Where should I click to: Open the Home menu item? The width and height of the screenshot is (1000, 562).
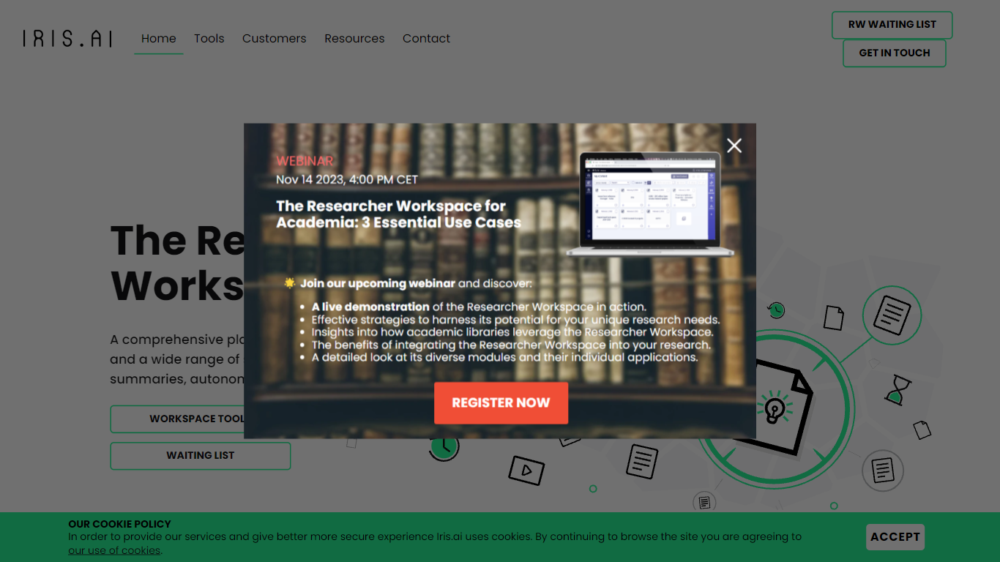(x=159, y=39)
